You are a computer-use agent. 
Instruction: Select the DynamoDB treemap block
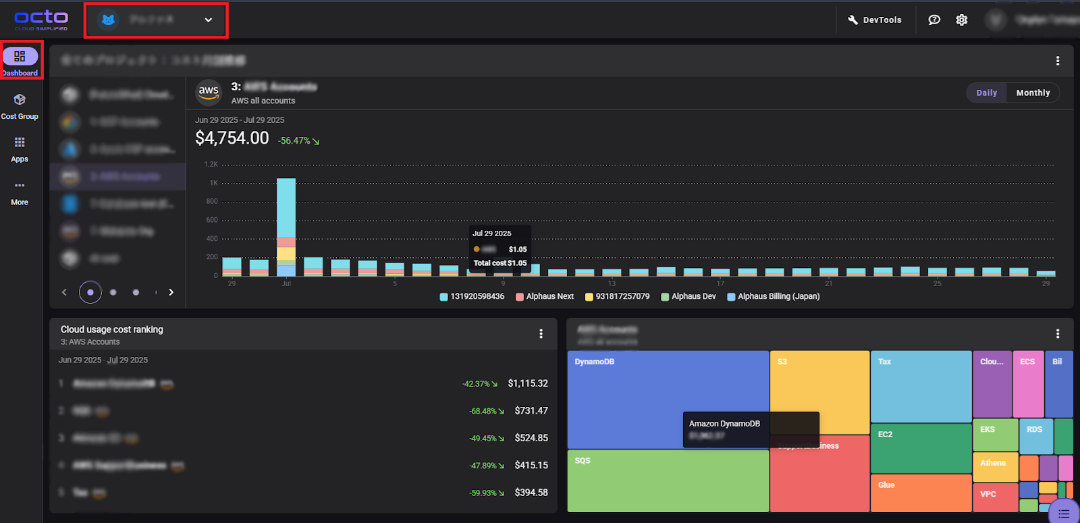[668, 400]
